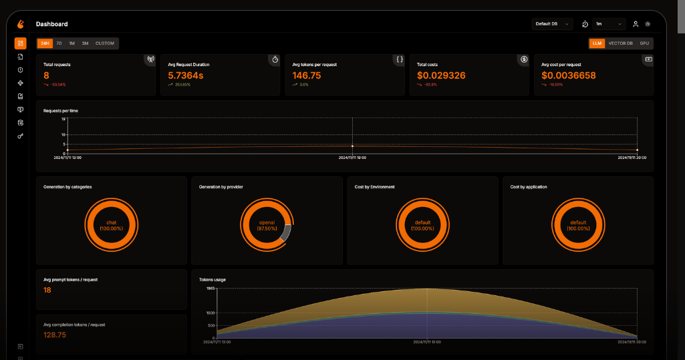Screen dimensions: 685x360
Task: Select the GPU view button
Action: tap(644, 43)
